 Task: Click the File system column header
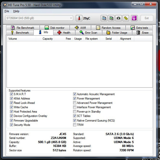click(x=91, y=39)
